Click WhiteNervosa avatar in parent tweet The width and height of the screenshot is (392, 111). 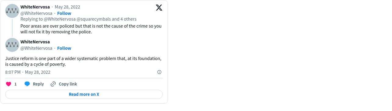coord(12,11)
